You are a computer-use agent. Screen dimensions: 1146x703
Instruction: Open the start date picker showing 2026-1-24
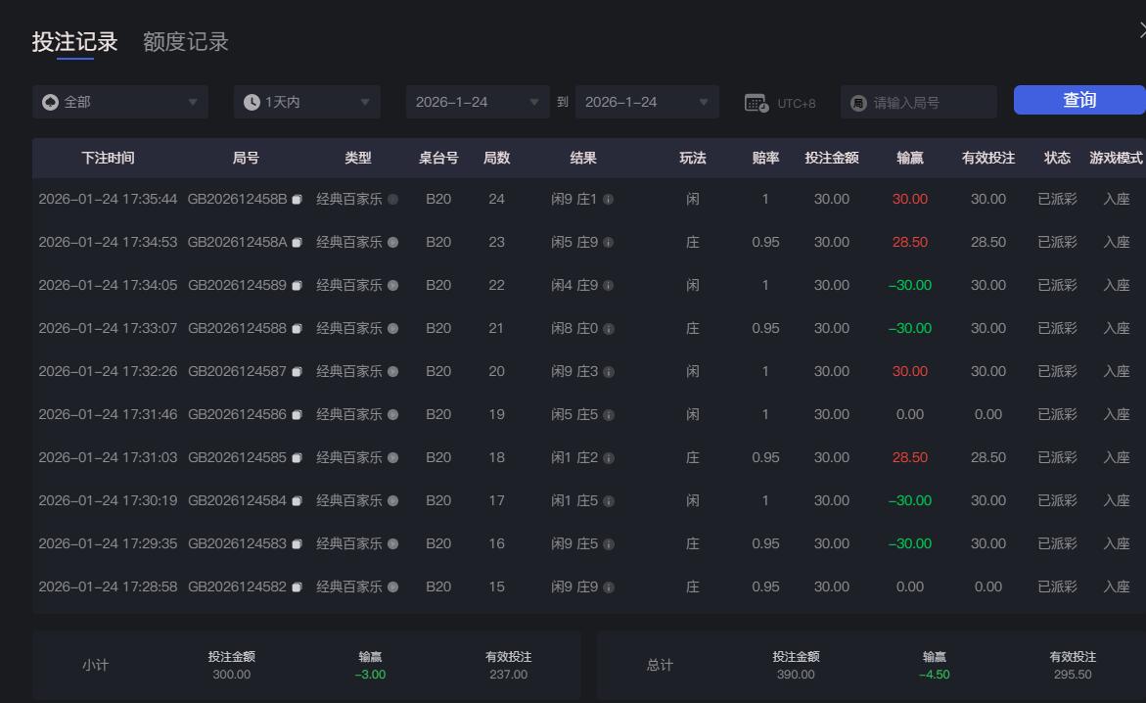(x=477, y=101)
